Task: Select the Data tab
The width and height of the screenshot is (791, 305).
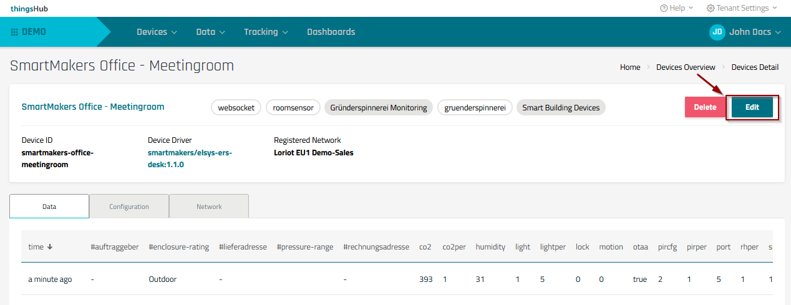Action: pyautogui.click(x=49, y=206)
